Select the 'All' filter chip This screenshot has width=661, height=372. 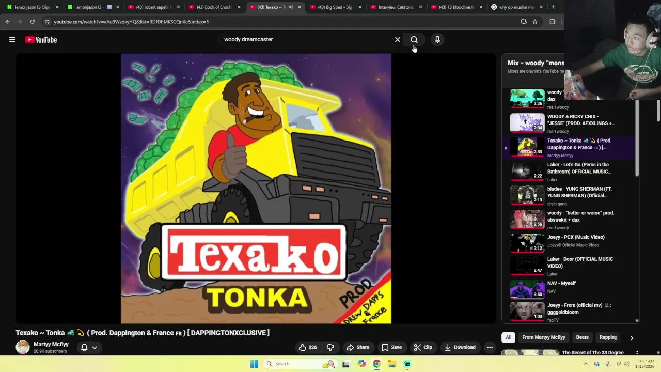click(508, 337)
